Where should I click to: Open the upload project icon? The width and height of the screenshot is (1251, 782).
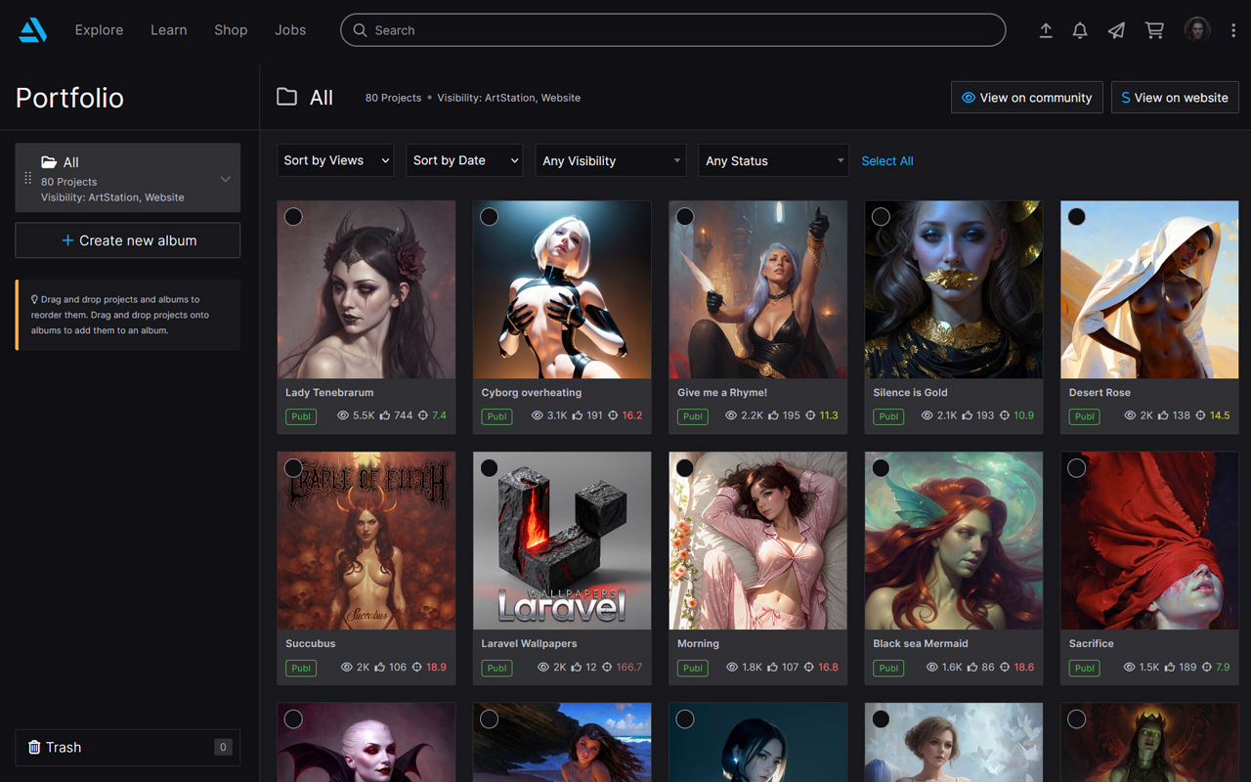click(1045, 30)
